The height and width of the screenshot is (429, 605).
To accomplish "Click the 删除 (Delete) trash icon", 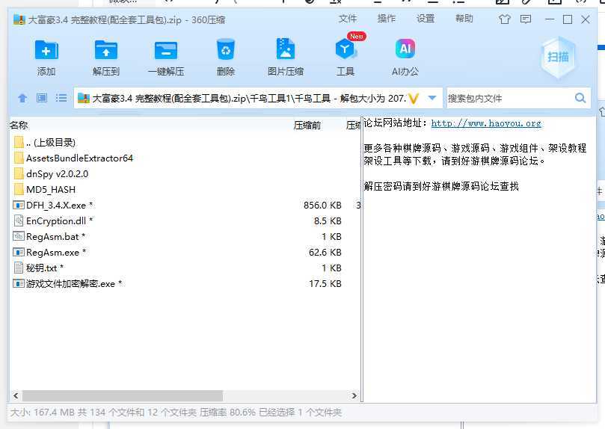I will [226, 49].
